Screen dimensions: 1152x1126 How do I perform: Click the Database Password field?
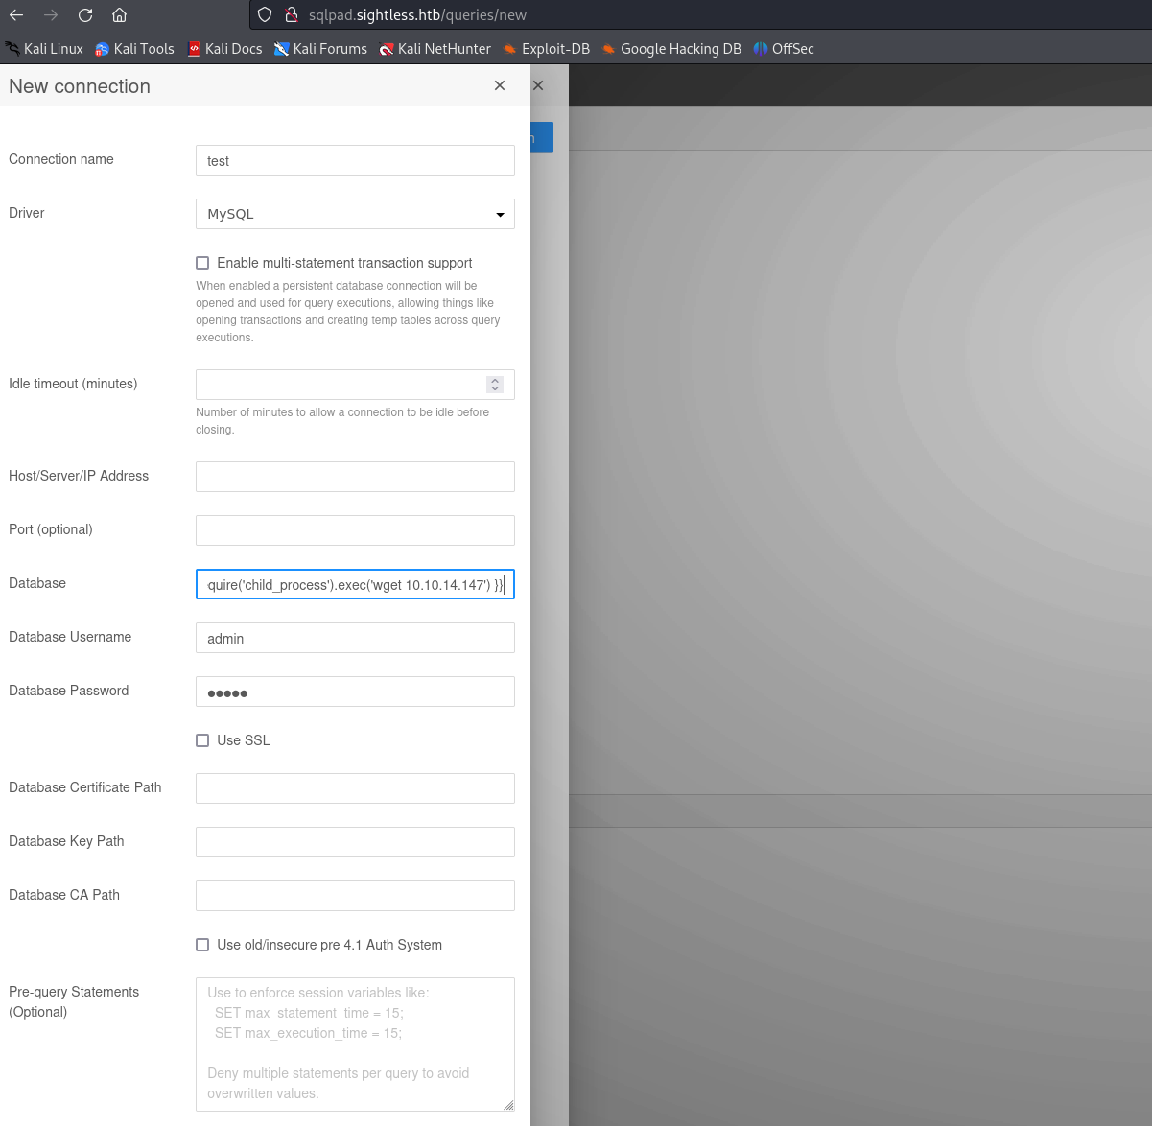click(x=355, y=692)
